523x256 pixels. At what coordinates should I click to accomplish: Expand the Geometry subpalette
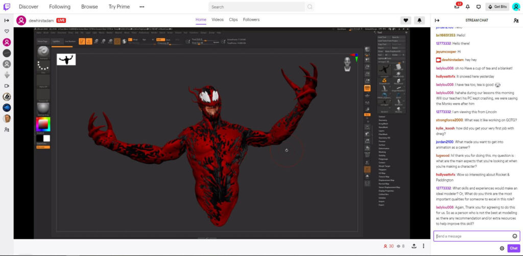point(383,120)
